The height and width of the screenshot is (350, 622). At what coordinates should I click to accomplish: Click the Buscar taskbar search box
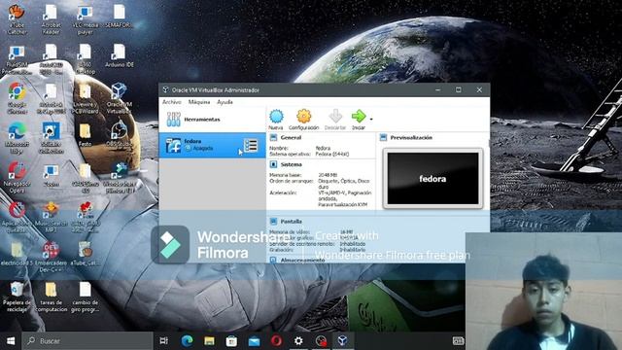pos(87,341)
